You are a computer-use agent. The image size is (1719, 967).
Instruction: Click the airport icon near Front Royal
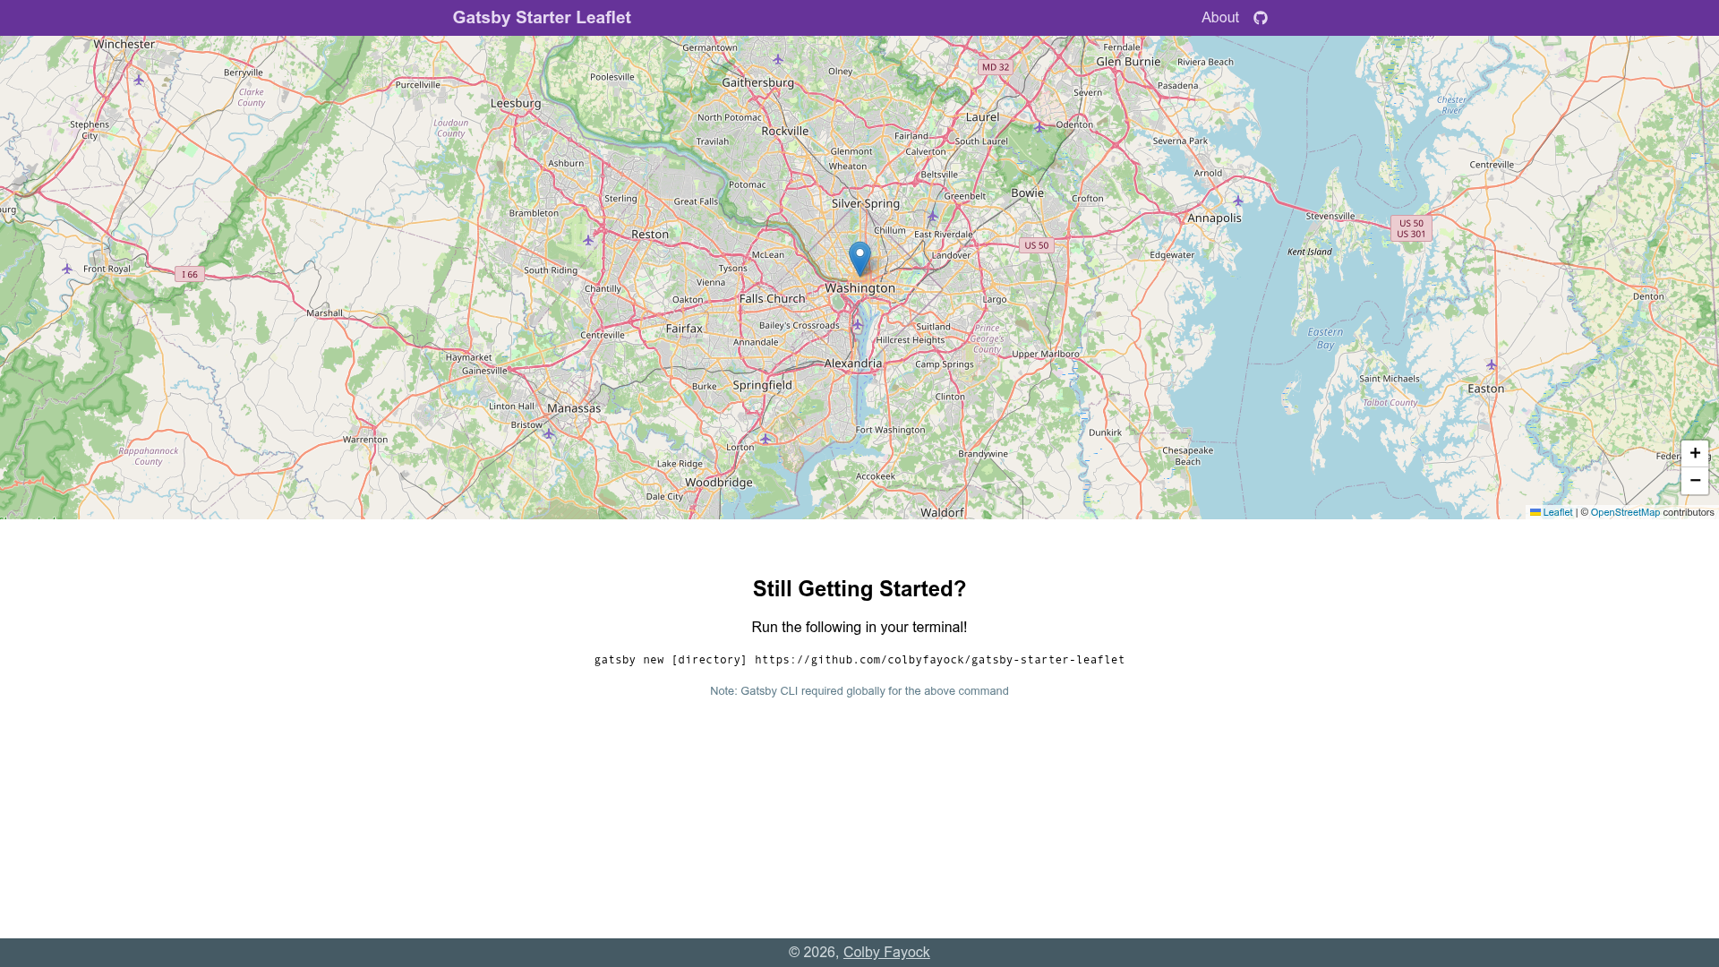pos(67,269)
